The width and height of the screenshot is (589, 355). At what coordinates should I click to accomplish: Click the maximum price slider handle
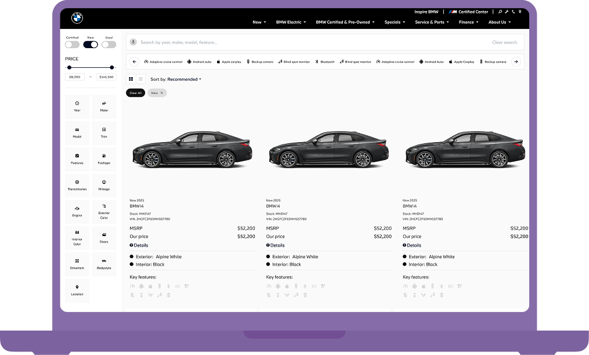[x=112, y=68]
